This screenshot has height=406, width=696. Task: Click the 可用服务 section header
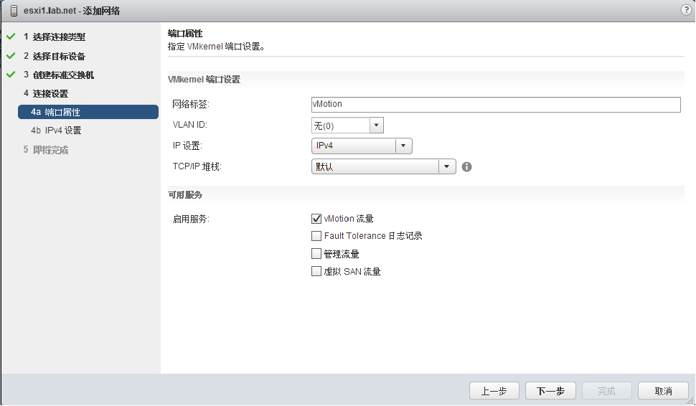(185, 195)
